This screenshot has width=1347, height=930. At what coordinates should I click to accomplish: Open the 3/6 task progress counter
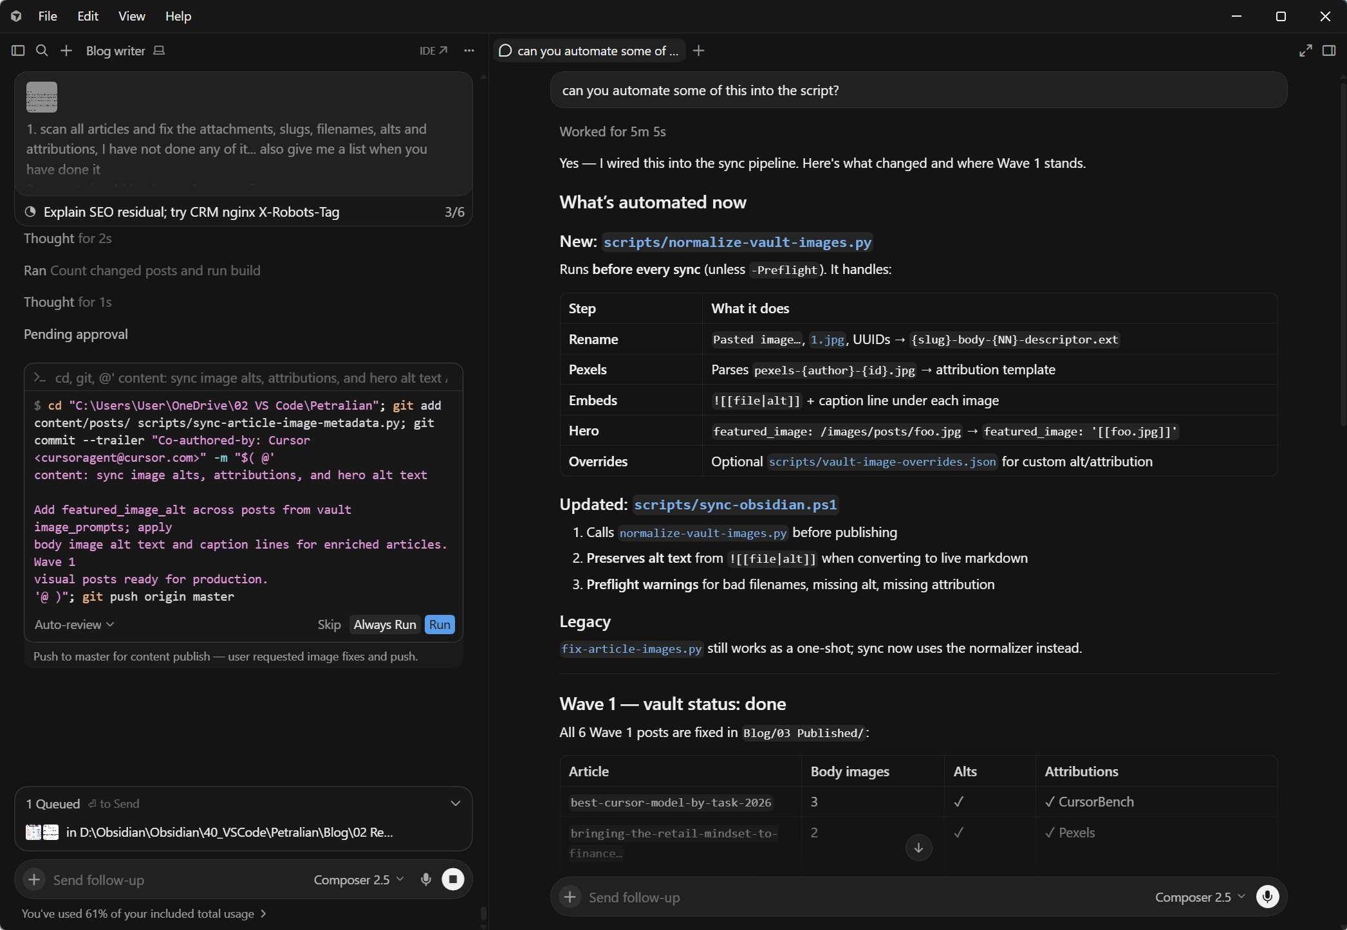pos(454,212)
